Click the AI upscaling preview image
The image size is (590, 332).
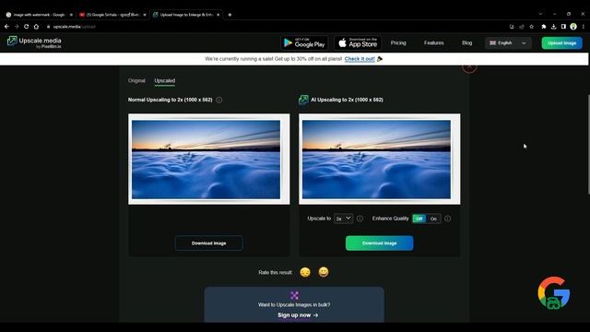379,160
